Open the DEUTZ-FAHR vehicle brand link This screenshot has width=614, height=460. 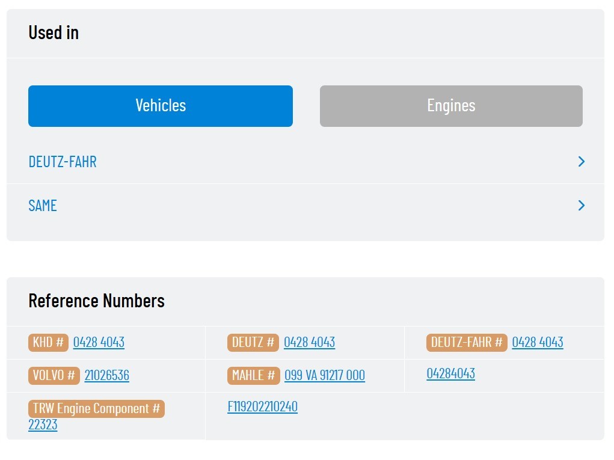pyautogui.click(x=63, y=162)
